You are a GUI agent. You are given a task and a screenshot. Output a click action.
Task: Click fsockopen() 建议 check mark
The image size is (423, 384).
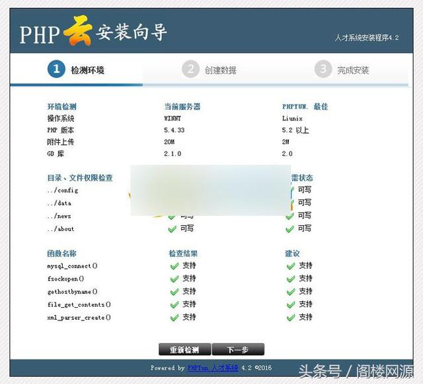coord(291,279)
